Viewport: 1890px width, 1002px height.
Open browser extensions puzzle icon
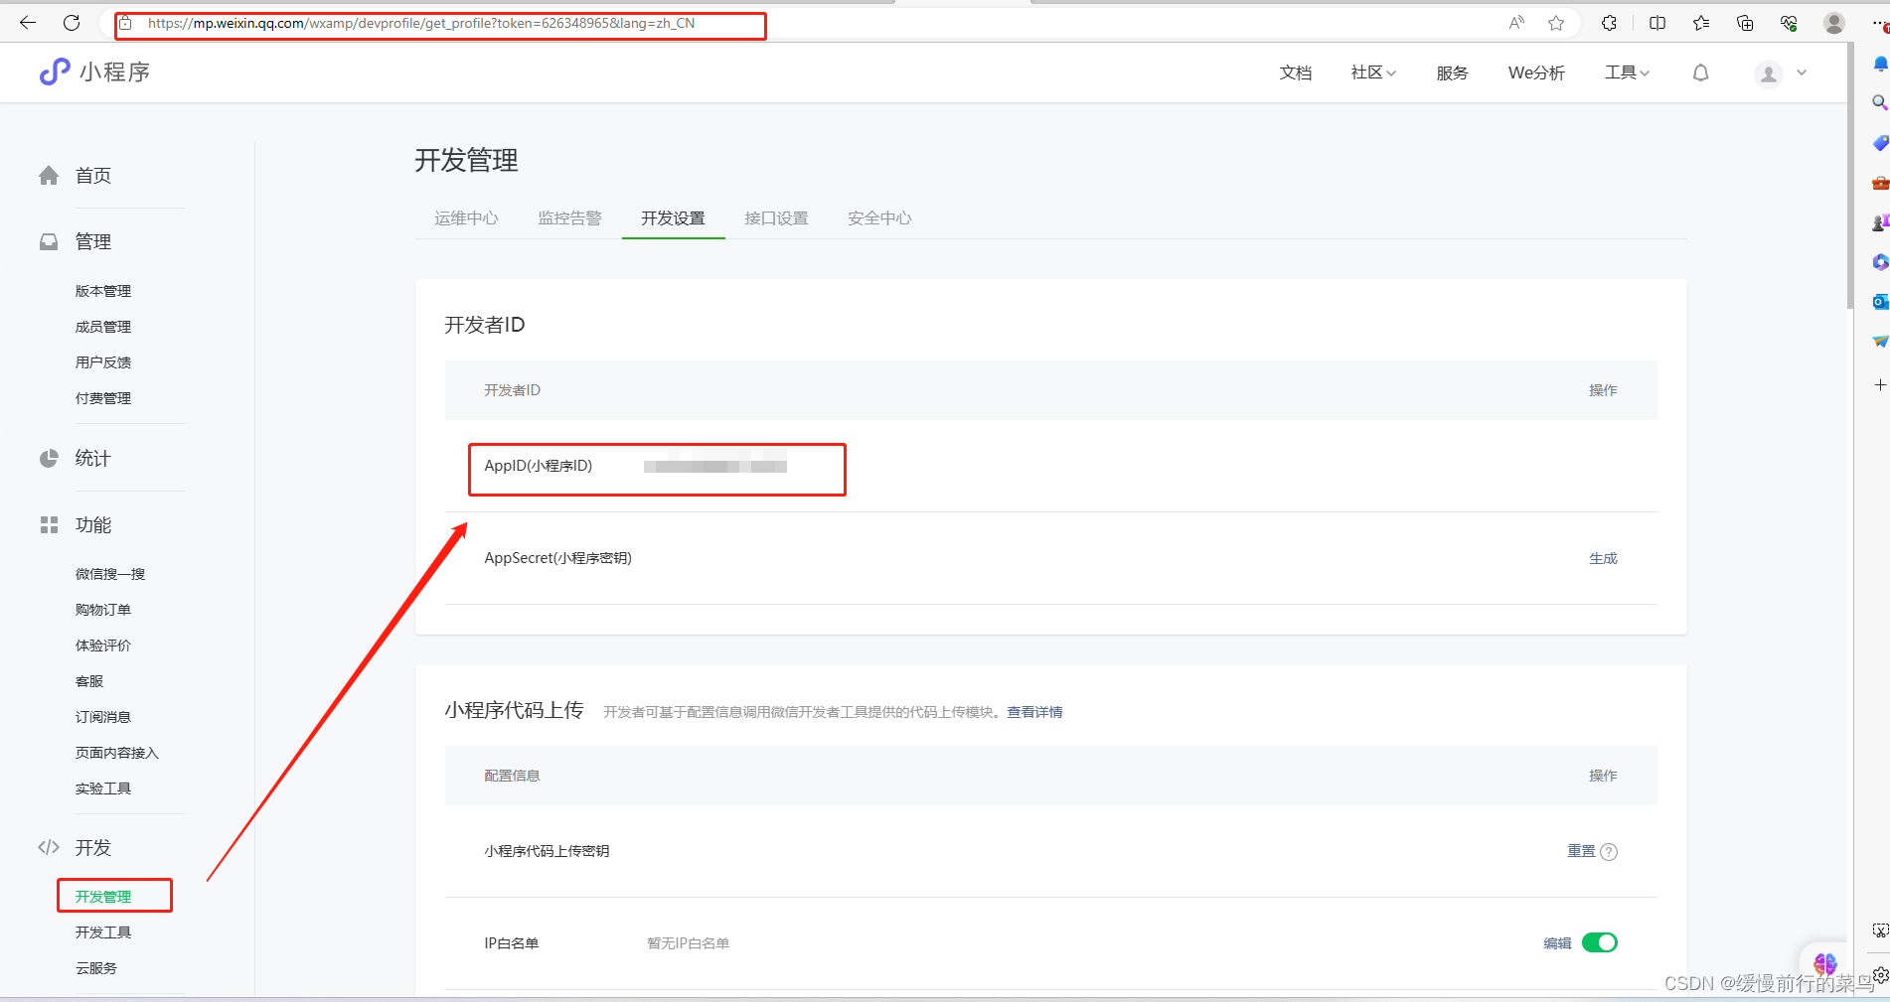pyautogui.click(x=1609, y=23)
